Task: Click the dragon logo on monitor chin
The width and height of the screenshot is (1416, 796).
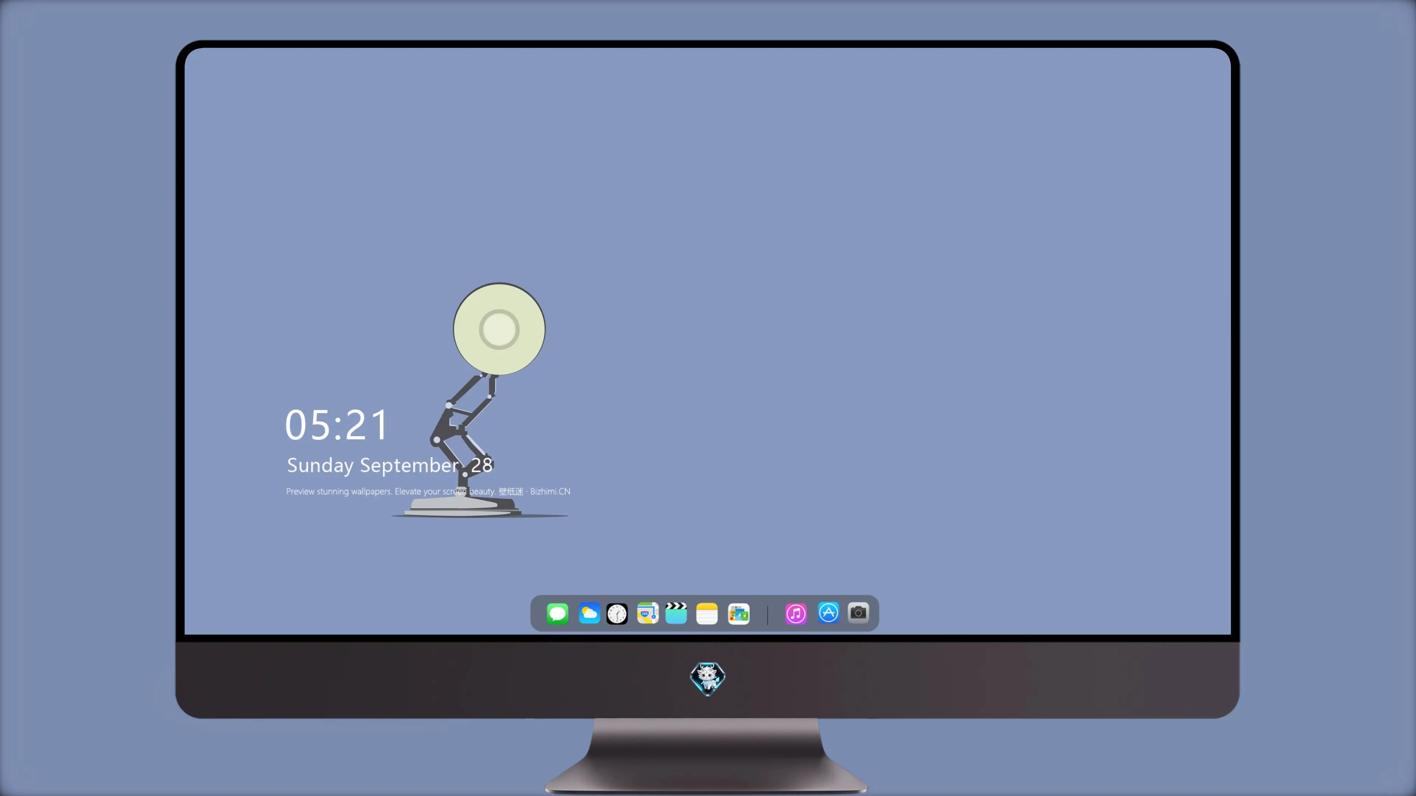Action: [x=708, y=678]
